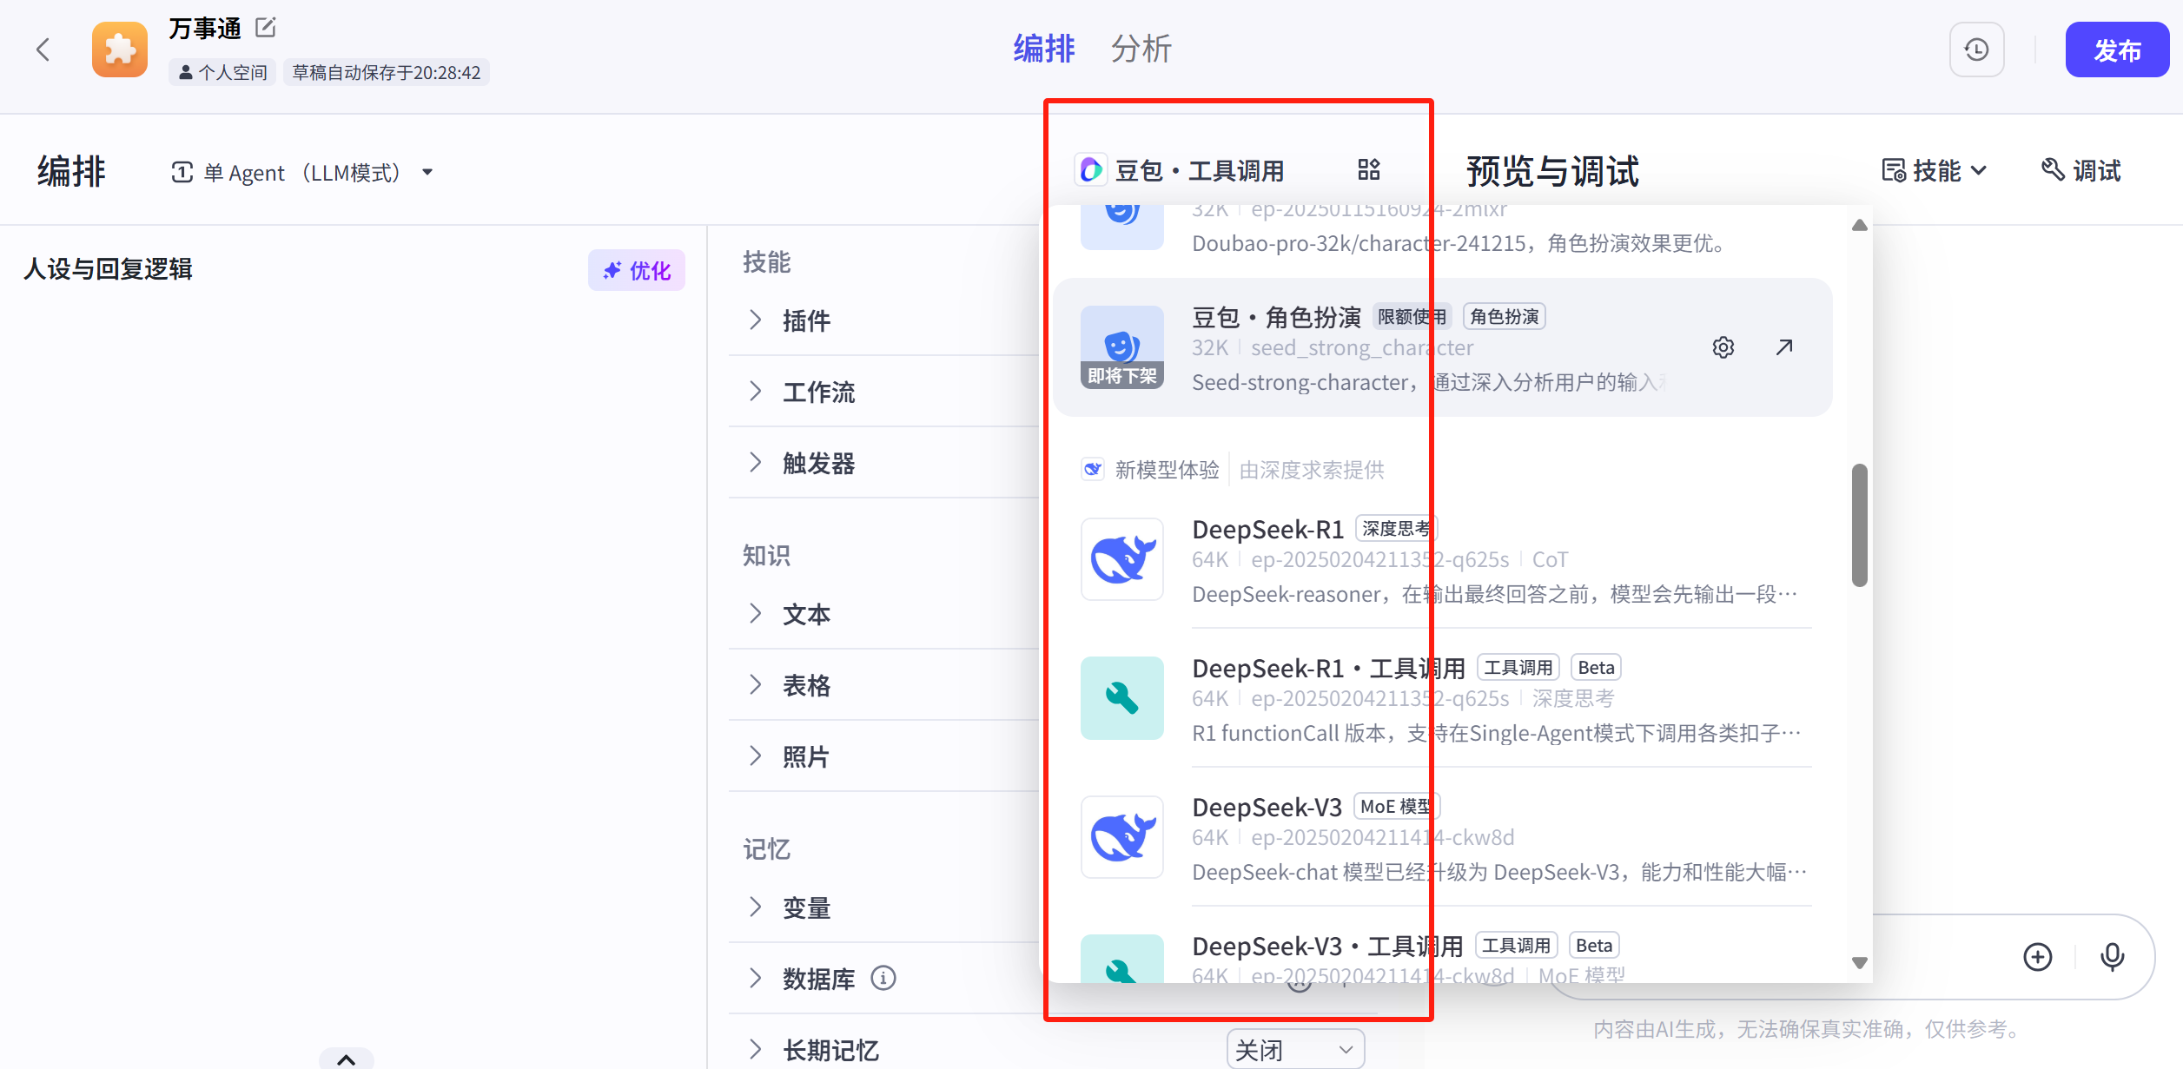Open the 单 Agent (LLM模式) dropdown
Image resolution: width=2183 pixels, height=1069 pixels.
coord(302,173)
